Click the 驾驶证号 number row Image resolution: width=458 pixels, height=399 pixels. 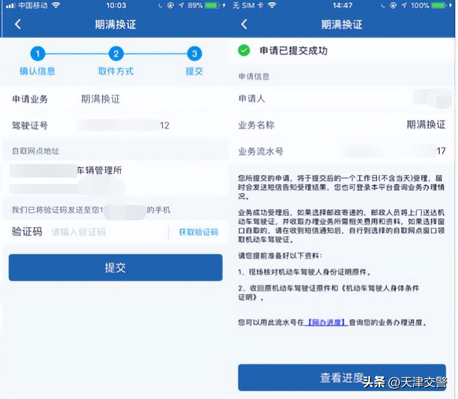click(115, 125)
